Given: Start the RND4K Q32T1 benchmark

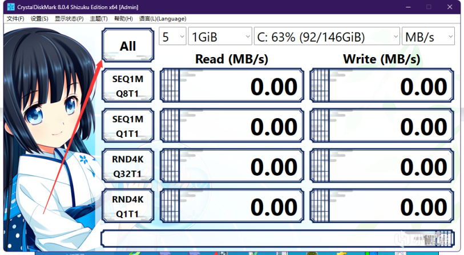Looking at the screenshot, I should click(x=128, y=166).
